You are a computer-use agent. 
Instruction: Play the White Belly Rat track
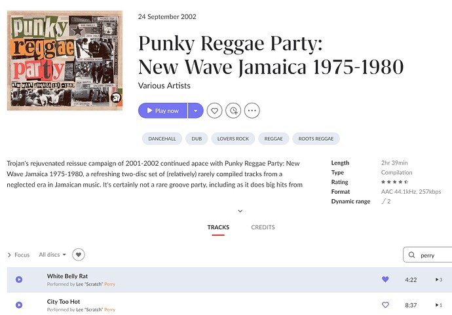point(19,280)
